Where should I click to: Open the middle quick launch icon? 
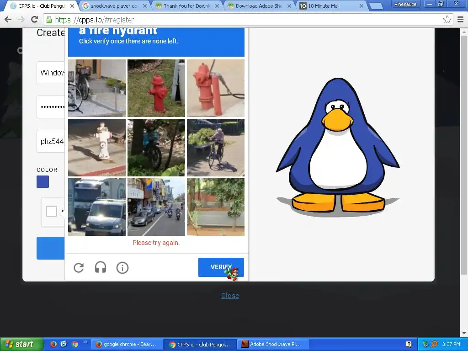coord(64,344)
